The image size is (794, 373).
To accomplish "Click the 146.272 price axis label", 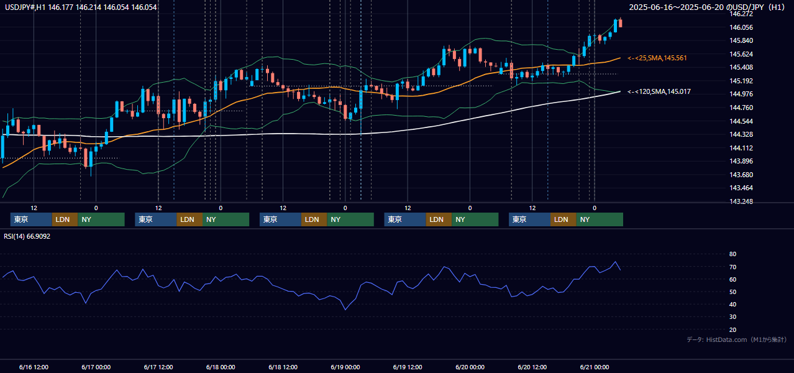I will 741,14.
